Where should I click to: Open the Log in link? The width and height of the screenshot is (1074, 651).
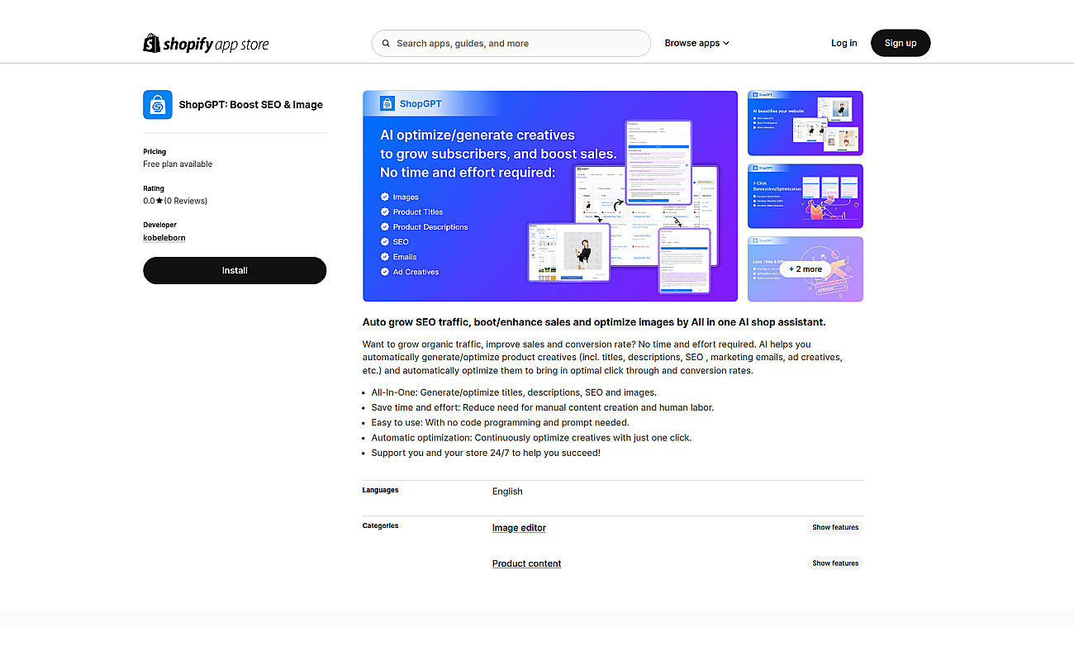pos(844,43)
